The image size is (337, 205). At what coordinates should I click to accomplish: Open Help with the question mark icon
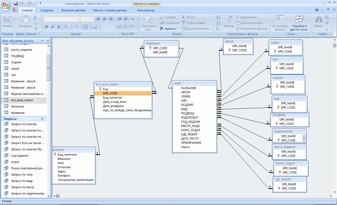[x=317, y=10]
